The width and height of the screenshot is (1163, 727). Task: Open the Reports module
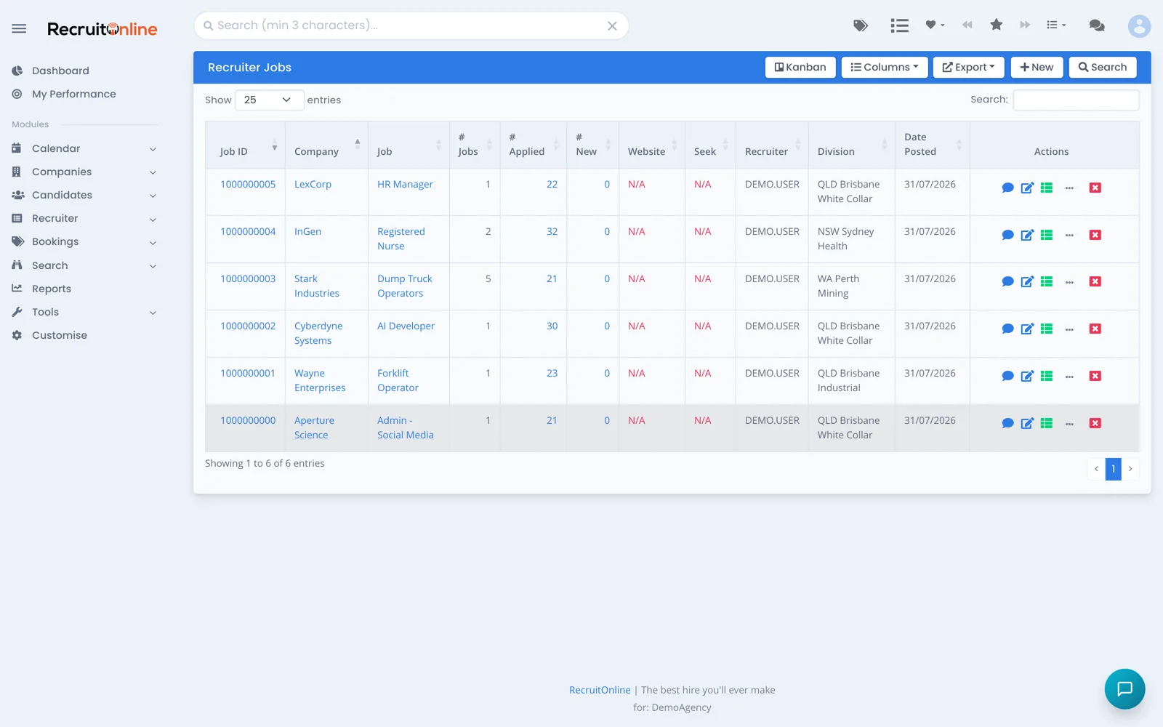(x=52, y=289)
